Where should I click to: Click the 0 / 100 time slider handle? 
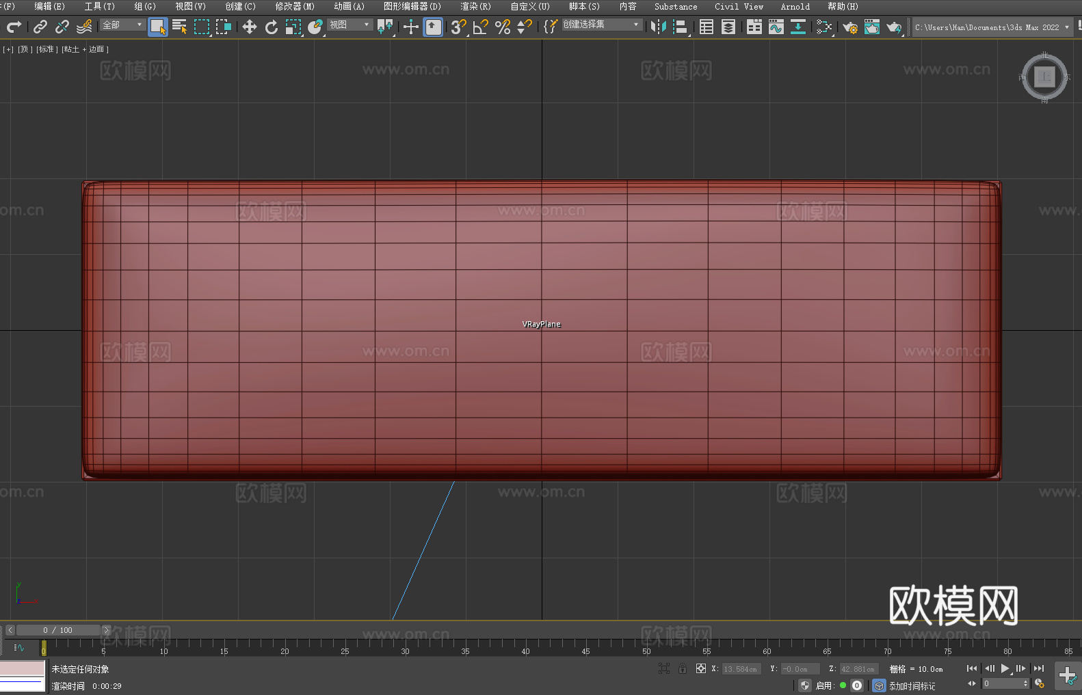[58, 630]
